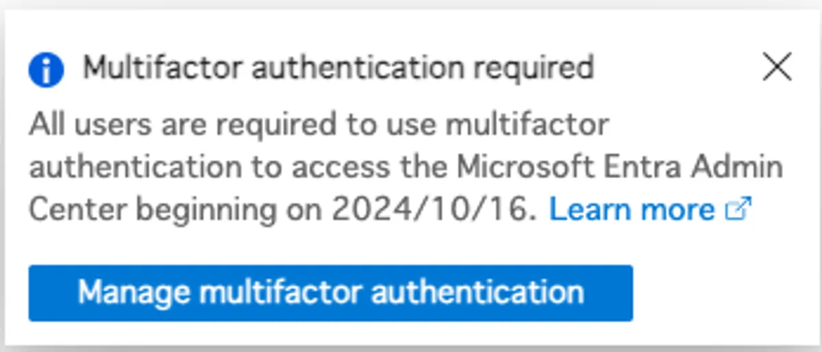This screenshot has width=822, height=352.
Task: Click the word "authentication" on the blue button
Action: pyautogui.click(x=477, y=292)
